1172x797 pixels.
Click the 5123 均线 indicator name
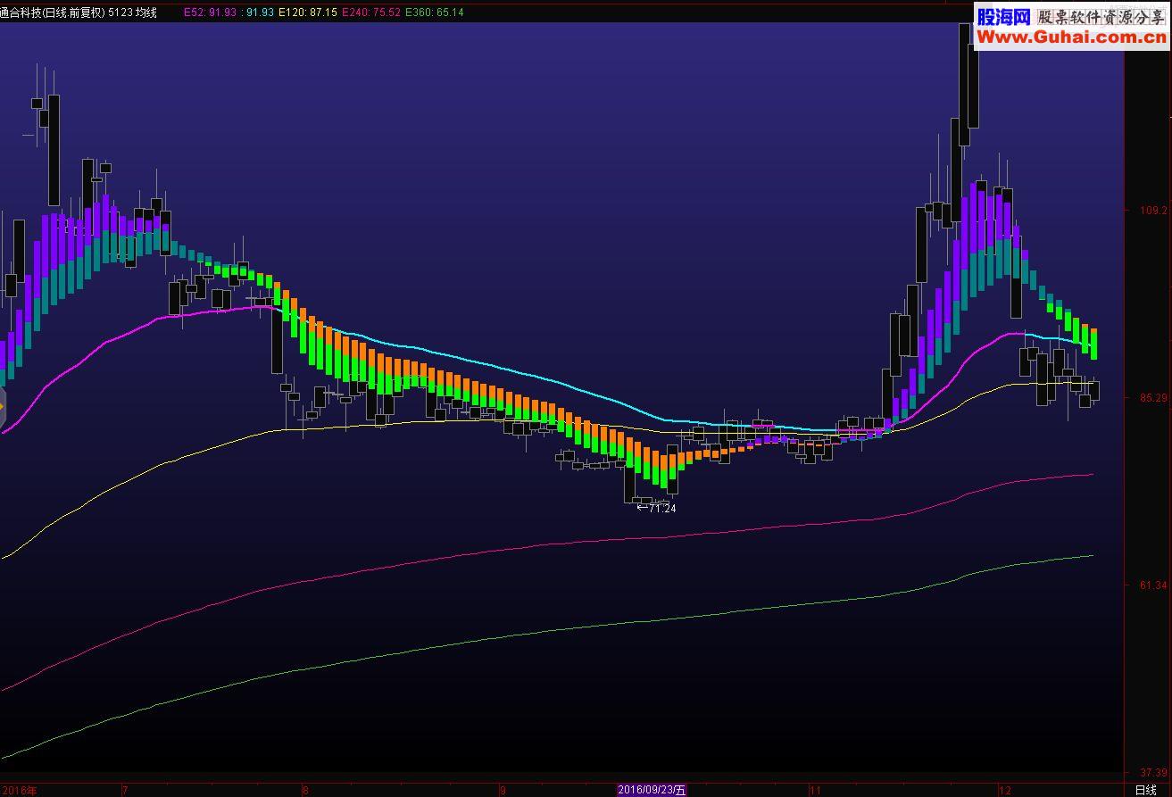(132, 12)
